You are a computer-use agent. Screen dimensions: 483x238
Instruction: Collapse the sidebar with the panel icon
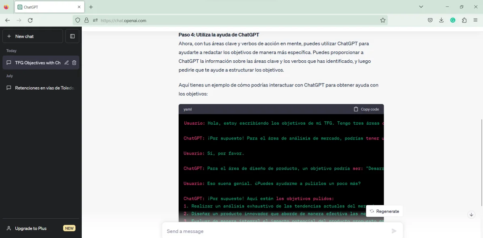pyautogui.click(x=72, y=36)
